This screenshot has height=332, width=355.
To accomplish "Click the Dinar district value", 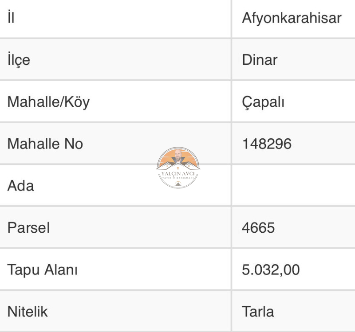I will click(260, 60).
